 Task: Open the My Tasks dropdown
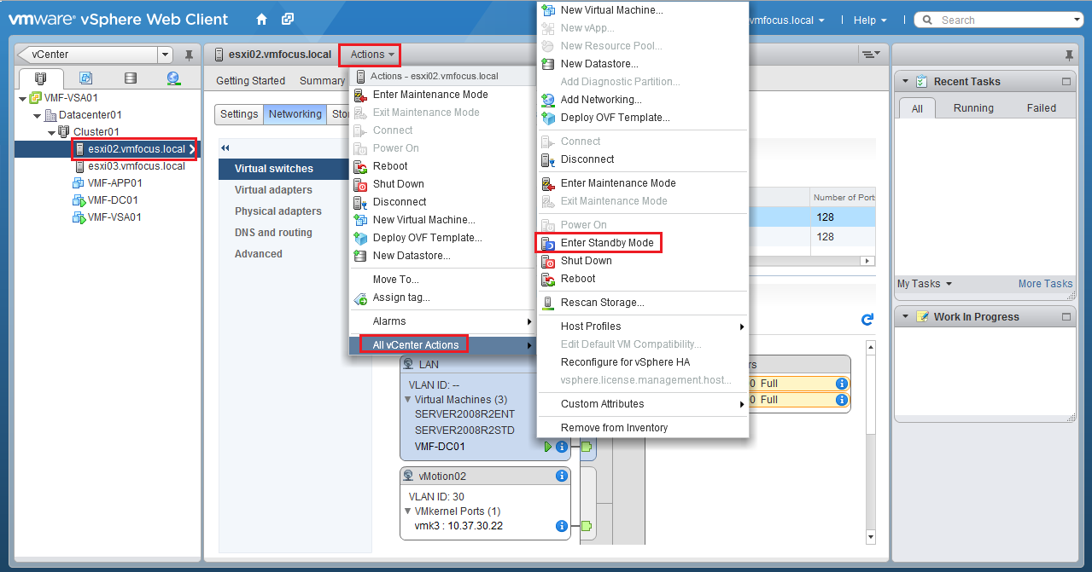pos(924,284)
